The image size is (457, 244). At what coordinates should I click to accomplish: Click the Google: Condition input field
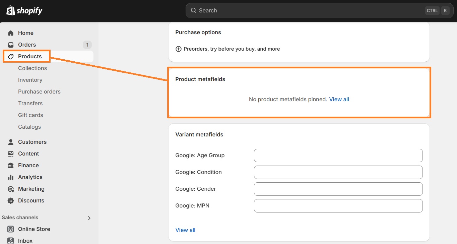tap(338, 172)
